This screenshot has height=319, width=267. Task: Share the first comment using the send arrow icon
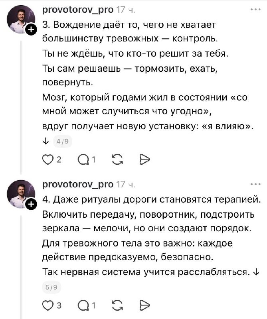click(x=144, y=159)
